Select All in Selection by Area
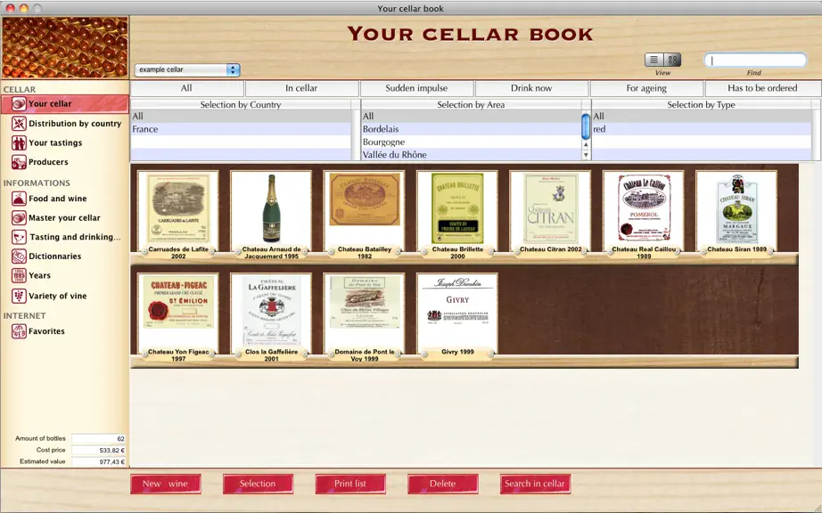The image size is (822, 513). click(x=472, y=116)
